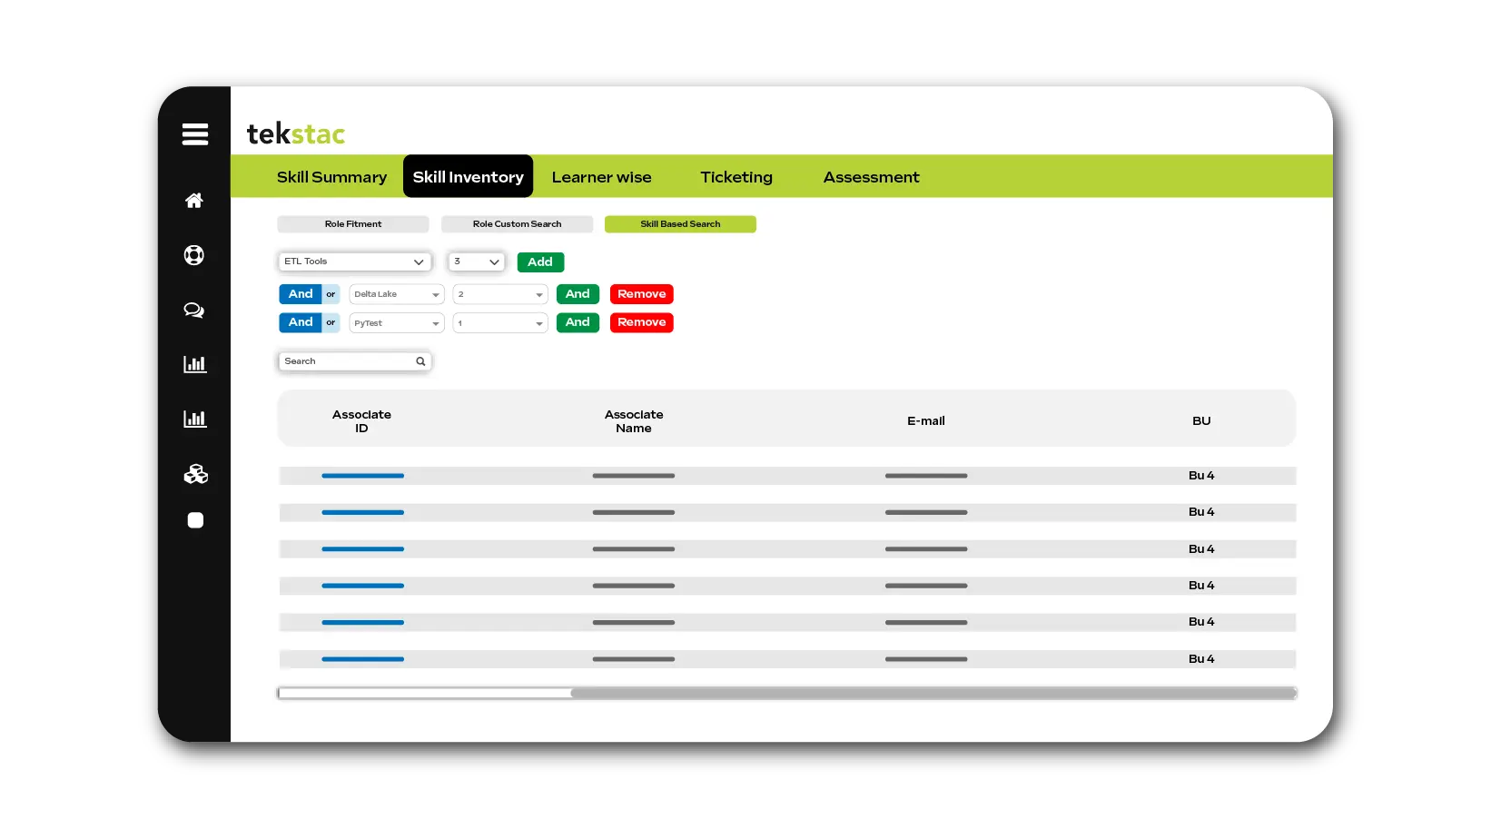Click the second bar chart sidebar icon
1491x829 pixels.
[x=194, y=419]
